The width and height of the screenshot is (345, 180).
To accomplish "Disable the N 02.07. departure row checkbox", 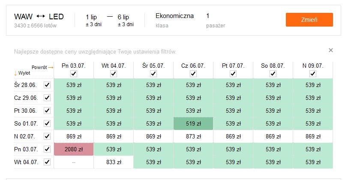I will (x=47, y=136).
